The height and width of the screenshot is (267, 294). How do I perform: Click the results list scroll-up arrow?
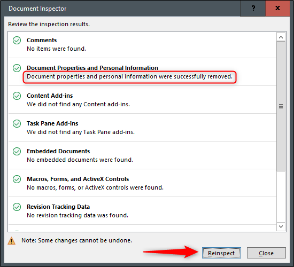point(281,37)
